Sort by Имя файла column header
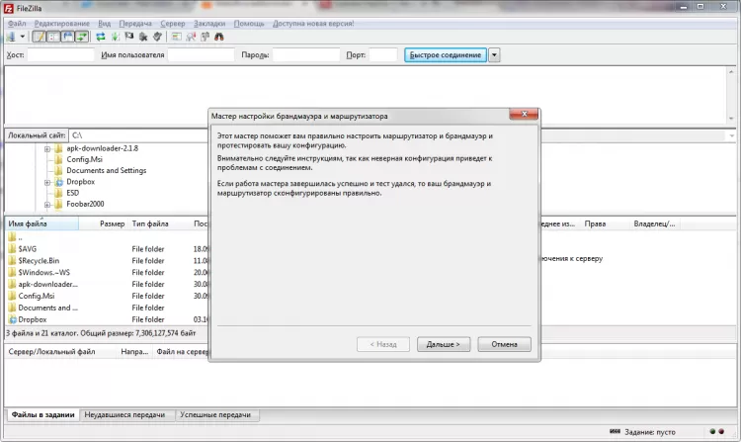This screenshot has height=442, width=741. click(41, 223)
